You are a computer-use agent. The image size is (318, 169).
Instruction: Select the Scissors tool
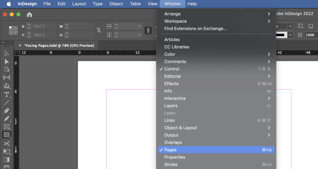click(x=6, y=144)
